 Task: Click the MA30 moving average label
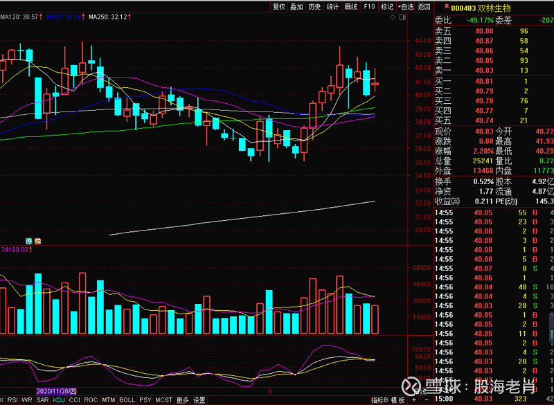65,17
